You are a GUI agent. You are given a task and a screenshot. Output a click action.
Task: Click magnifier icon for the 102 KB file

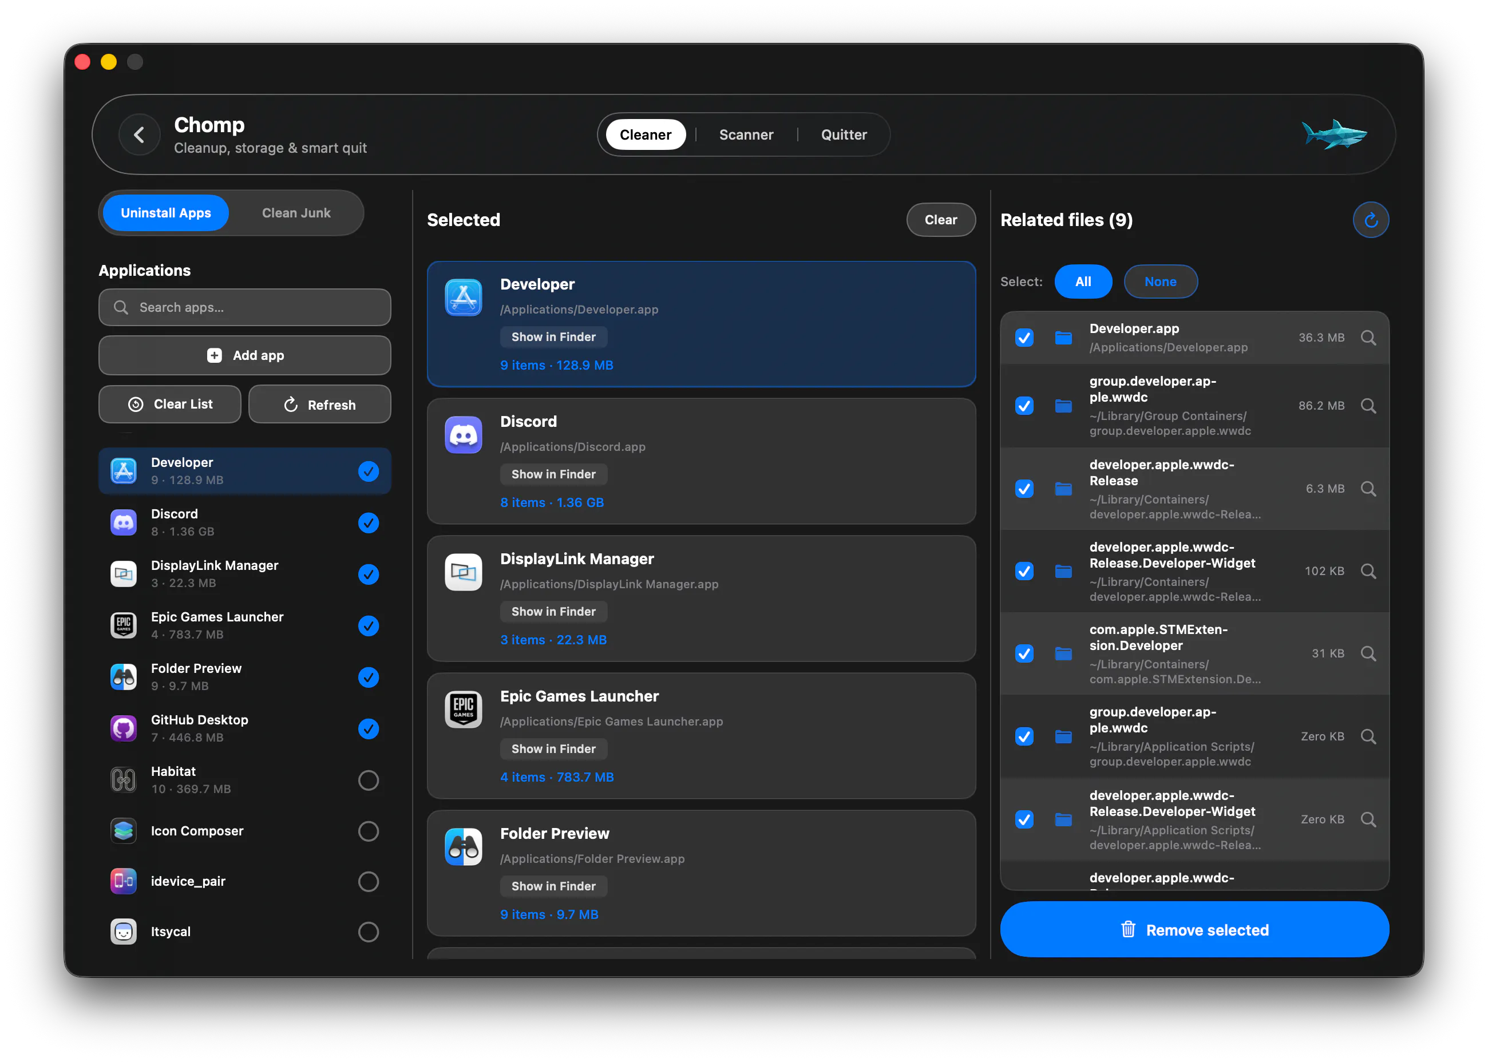click(x=1368, y=571)
